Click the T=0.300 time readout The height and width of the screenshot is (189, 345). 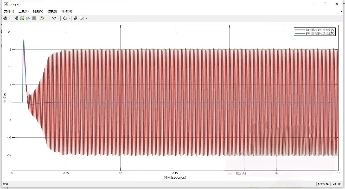pos(336,184)
